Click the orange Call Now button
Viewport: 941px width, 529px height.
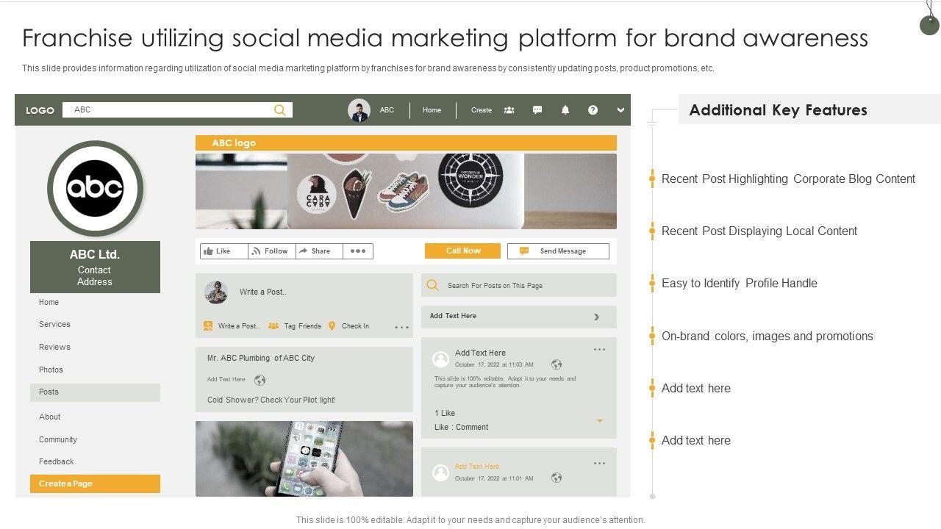pyautogui.click(x=462, y=251)
